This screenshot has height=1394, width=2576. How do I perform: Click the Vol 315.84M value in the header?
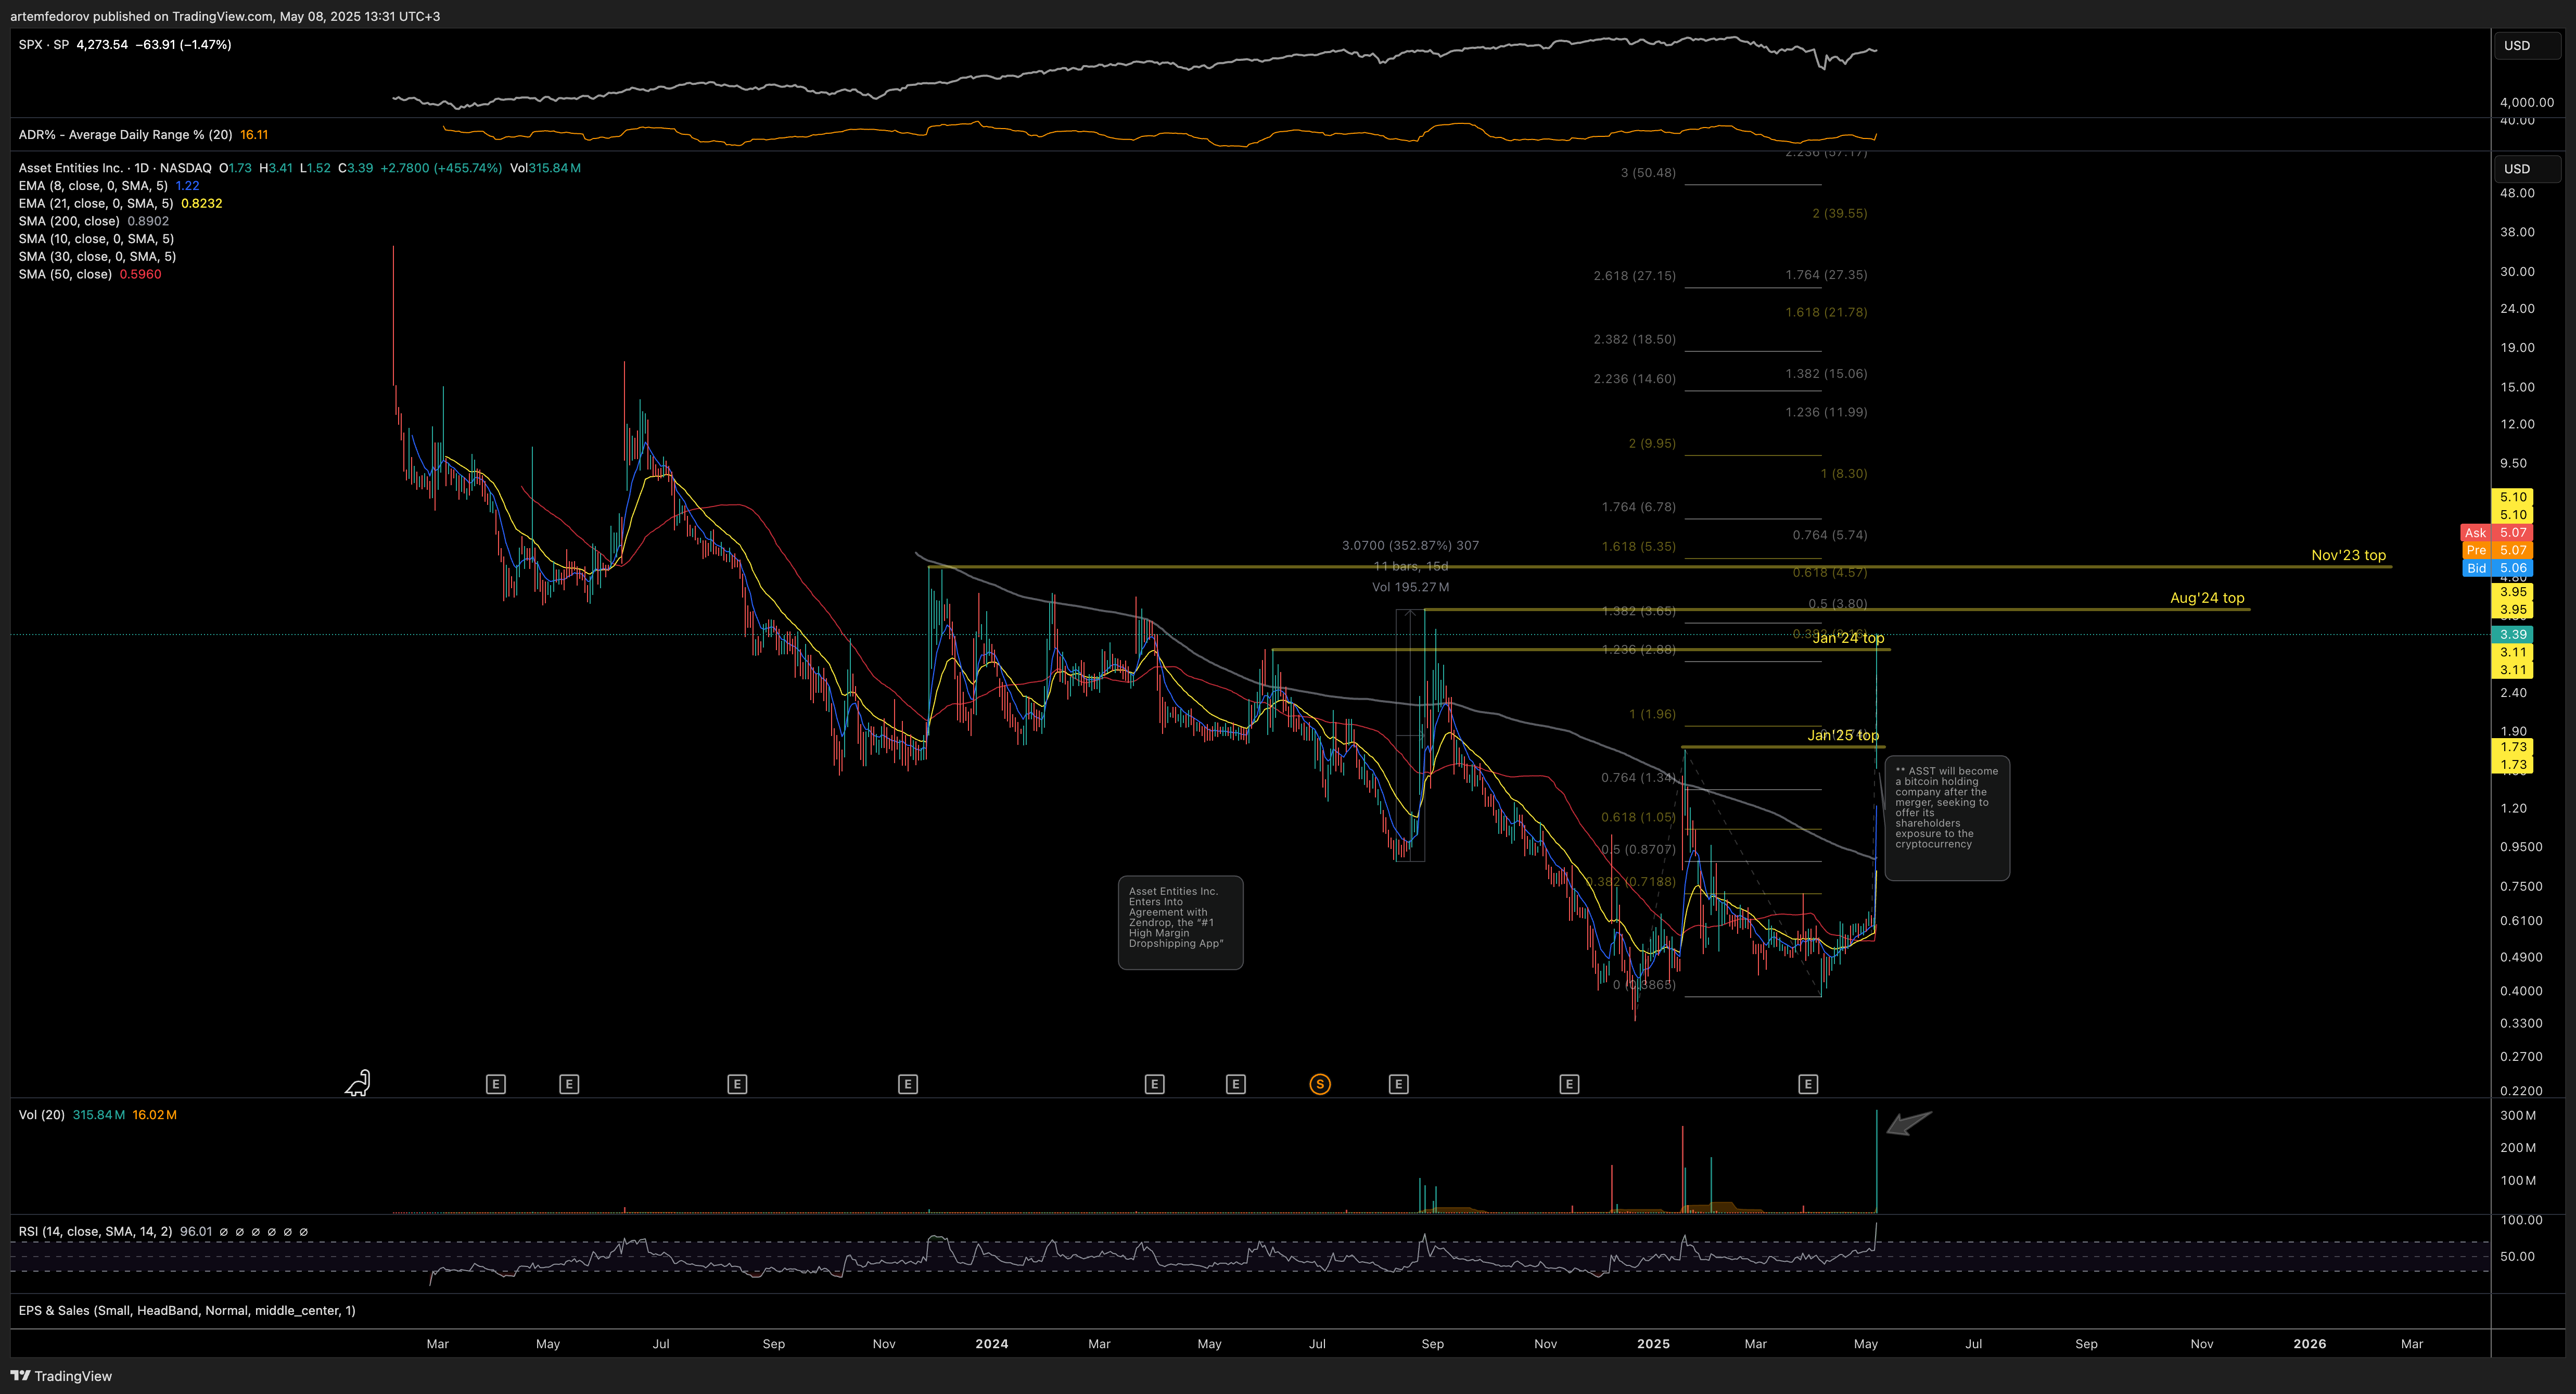545,168
